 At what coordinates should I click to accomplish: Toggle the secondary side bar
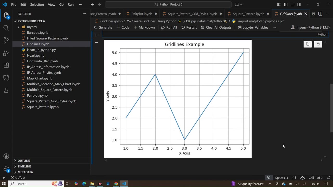(x=299, y=4)
